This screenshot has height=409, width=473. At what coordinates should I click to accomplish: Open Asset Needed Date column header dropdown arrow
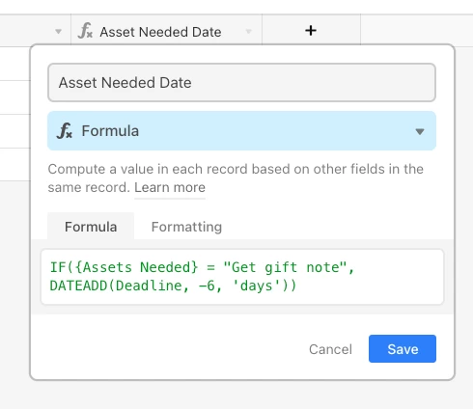click(248, 32)
